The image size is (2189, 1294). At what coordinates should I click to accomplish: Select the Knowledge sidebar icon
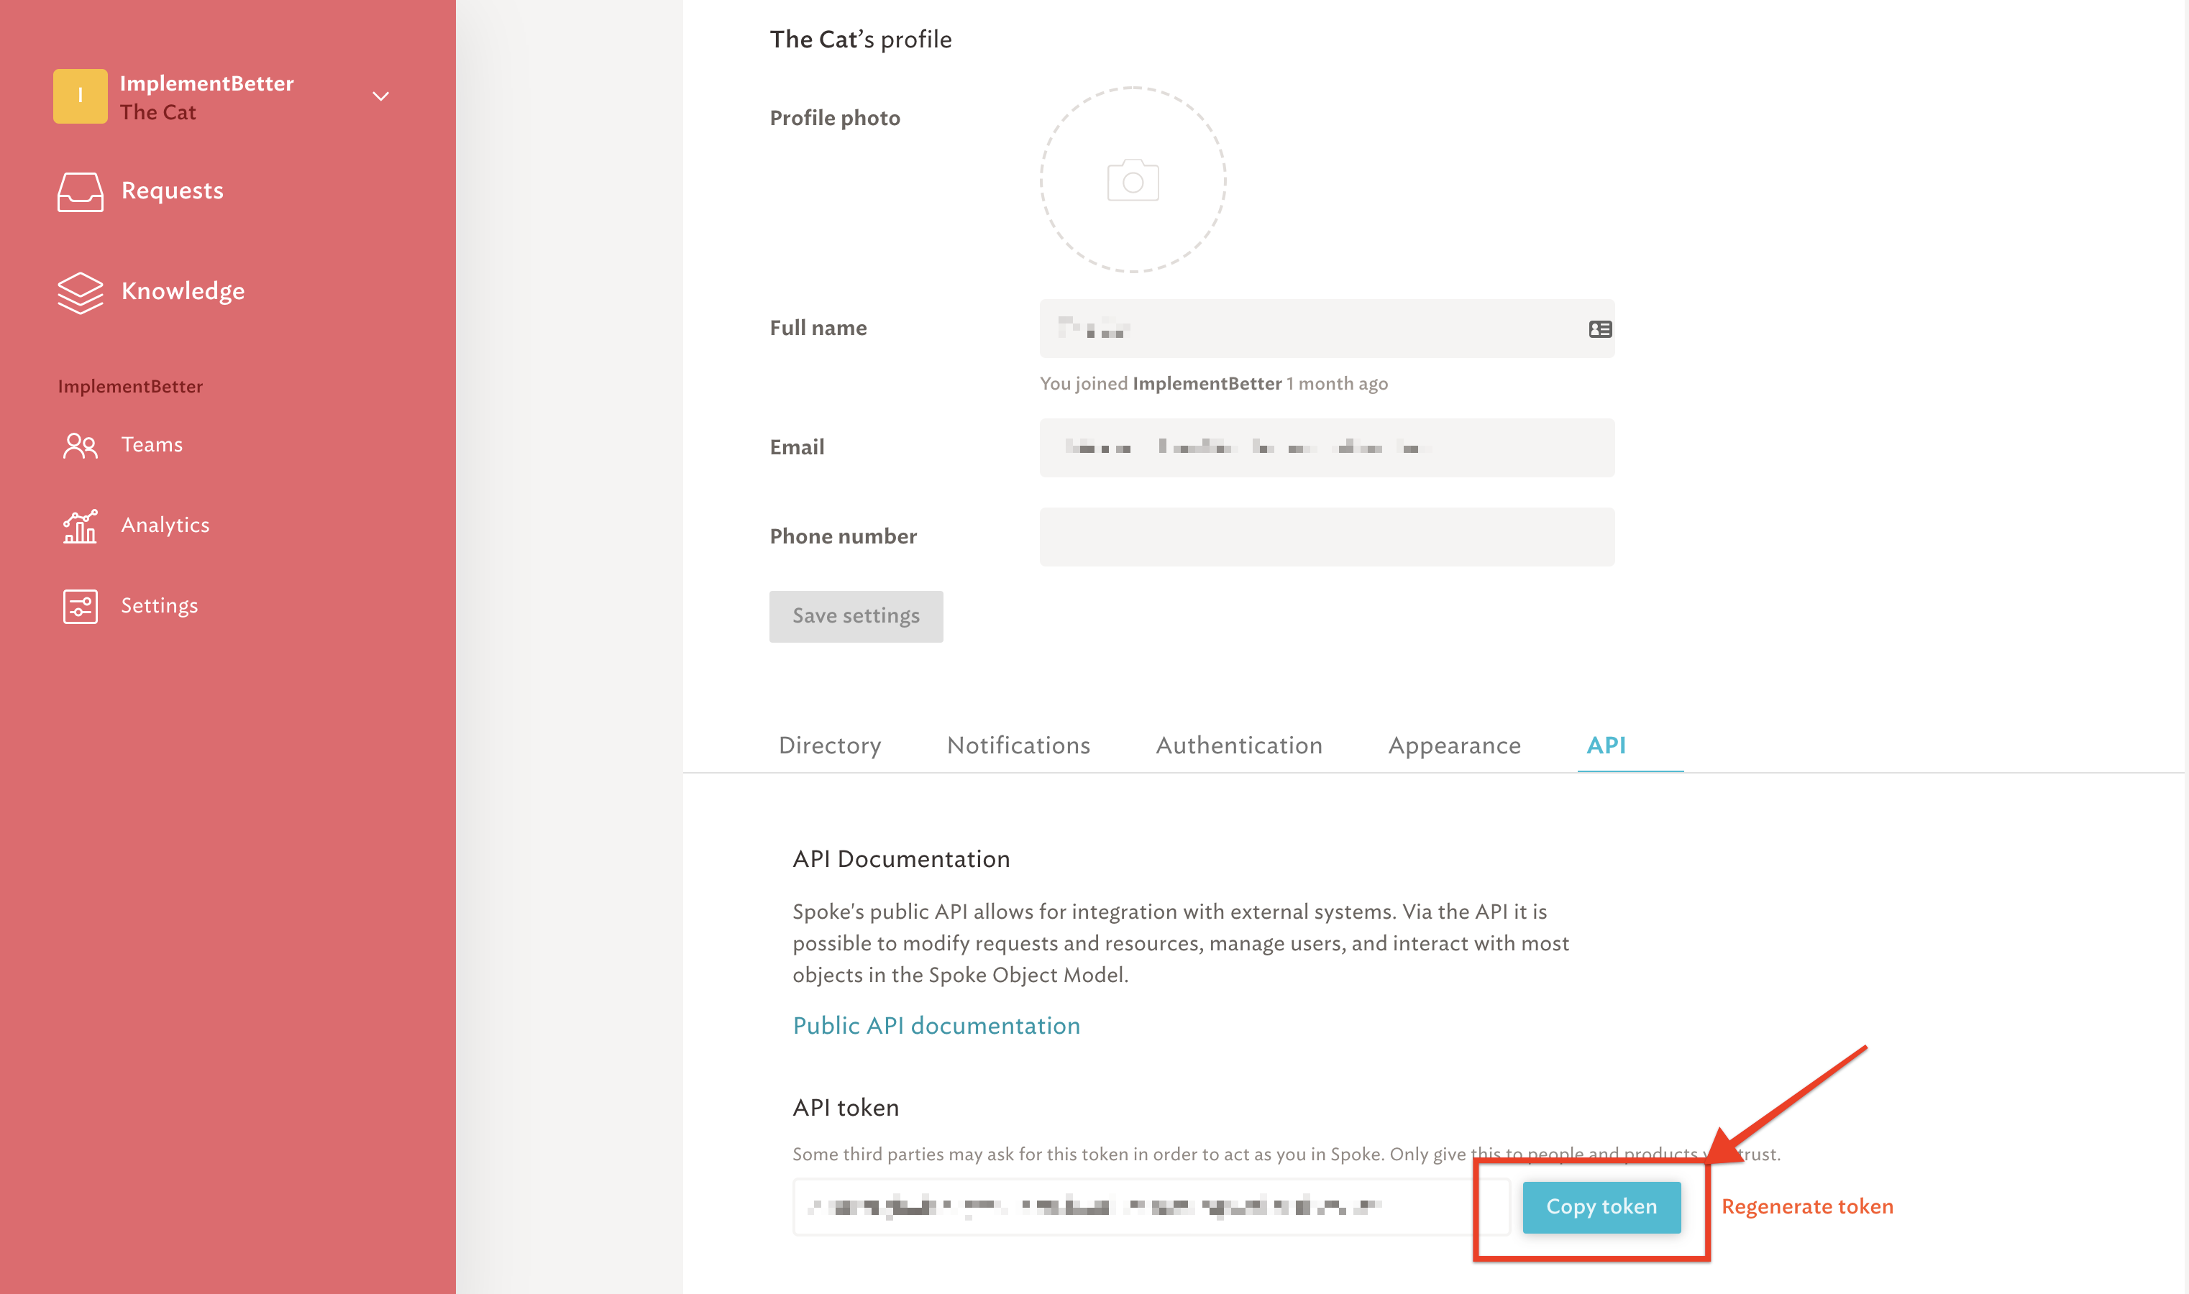81,293
